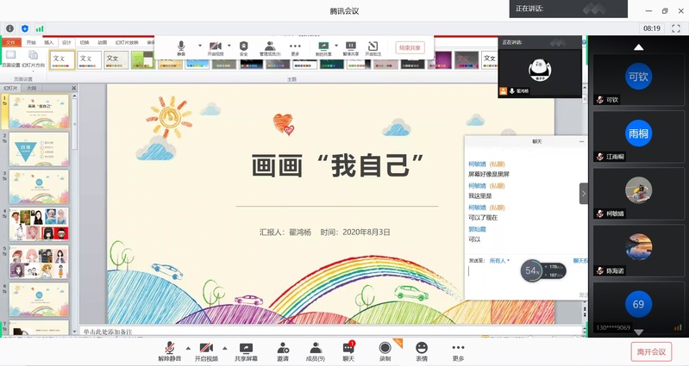Expand the arrow next to 解除静音

187,346
